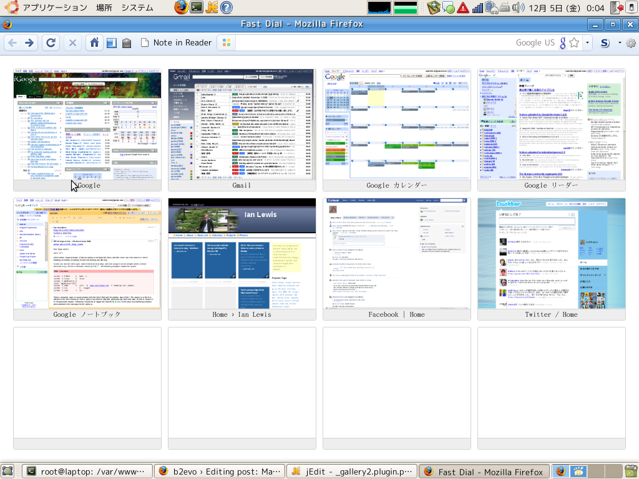This screenshot has width=639, height=479.
Task: Bookmark this page with the star icon
Action: (574, 43)
